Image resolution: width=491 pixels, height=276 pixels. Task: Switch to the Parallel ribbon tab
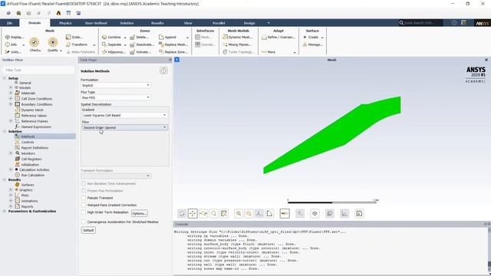(x=219, y=23)
